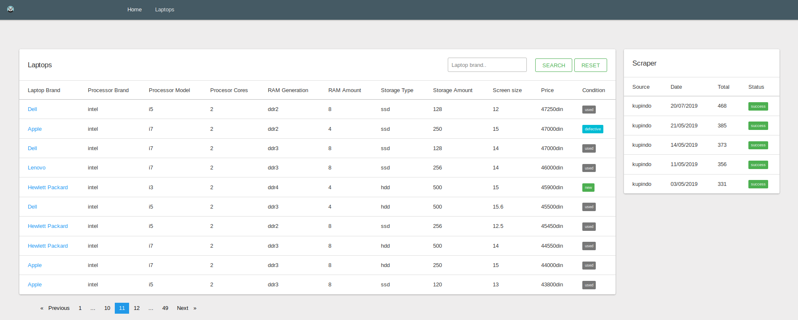
Task: Click the price 46000din cell
Action: pos(552,168)
